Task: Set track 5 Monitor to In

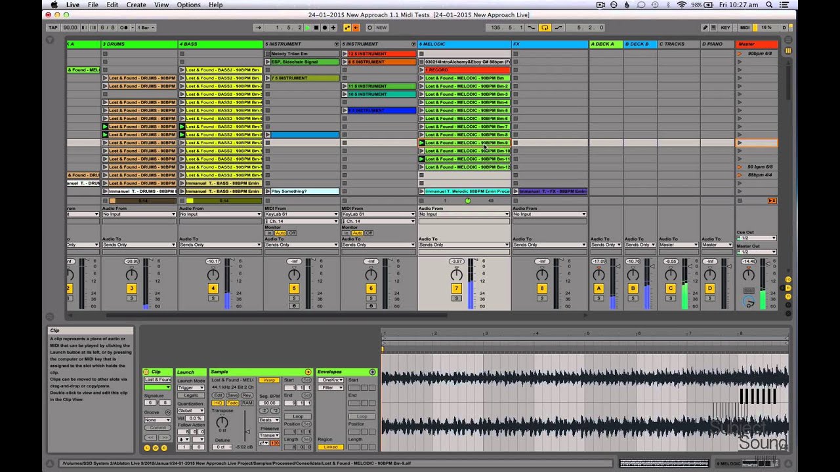Action: [269, 233]
